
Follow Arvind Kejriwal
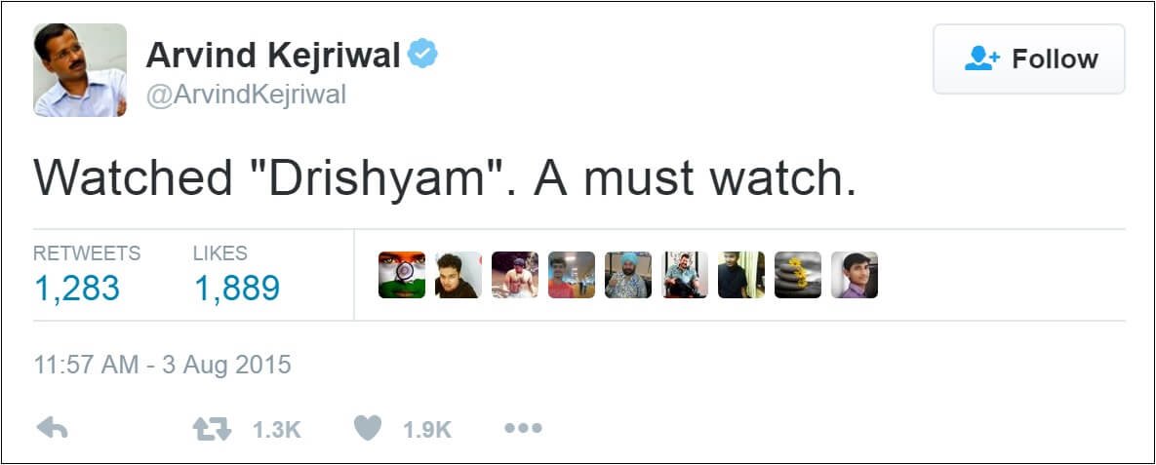click(1029, 58)
